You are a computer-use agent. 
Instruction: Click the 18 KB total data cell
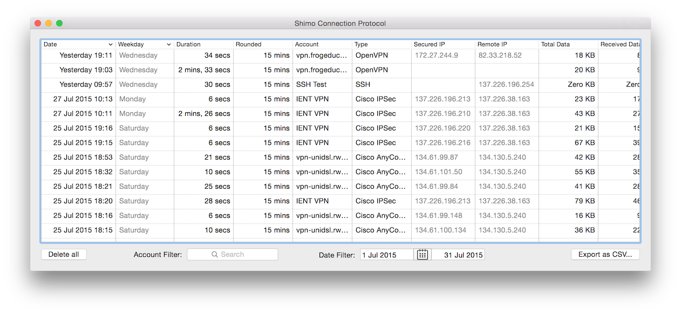[585, 56]
